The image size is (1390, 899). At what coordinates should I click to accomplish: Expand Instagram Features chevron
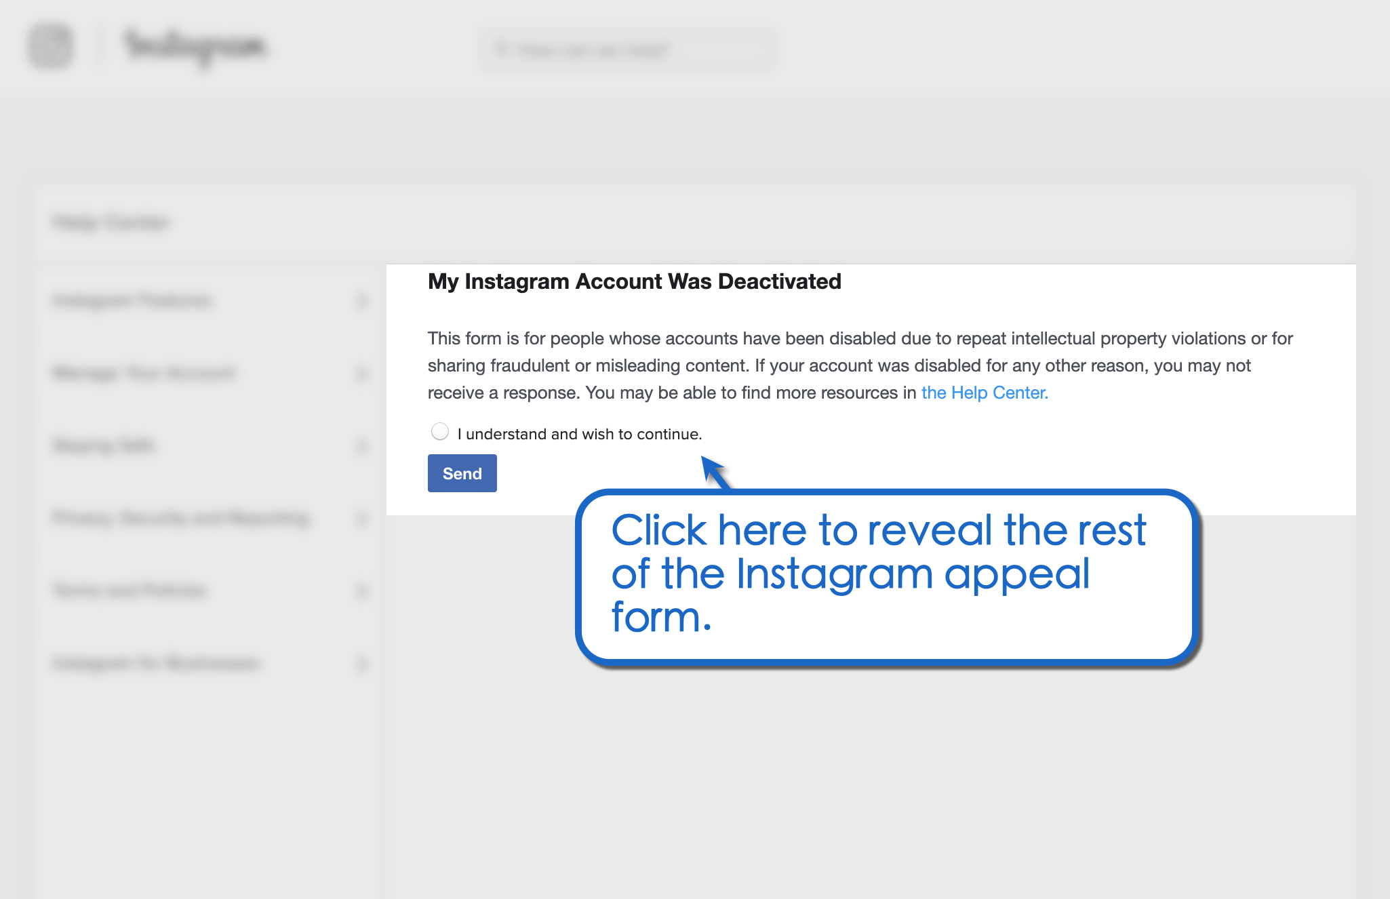coord(362,301)
